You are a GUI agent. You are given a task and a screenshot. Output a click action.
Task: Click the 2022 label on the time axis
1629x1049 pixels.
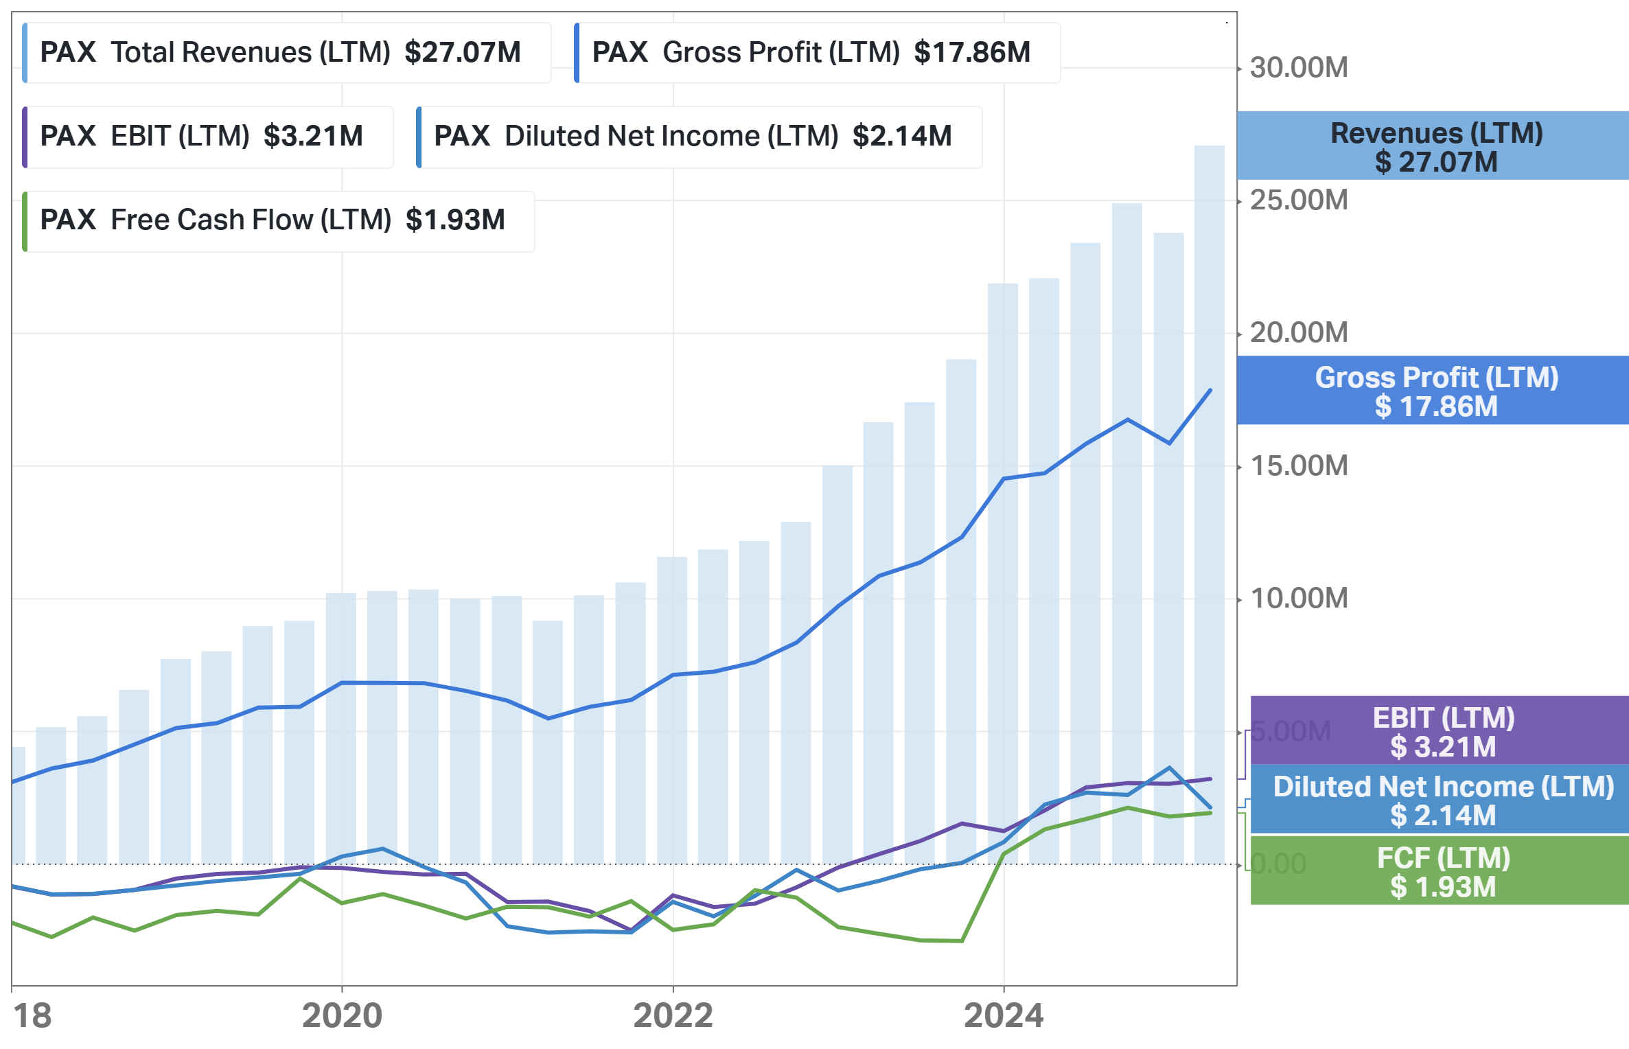click(x=673, y=1015)
